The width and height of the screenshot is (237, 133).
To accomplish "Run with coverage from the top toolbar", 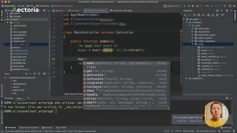I will coord(193,6).
